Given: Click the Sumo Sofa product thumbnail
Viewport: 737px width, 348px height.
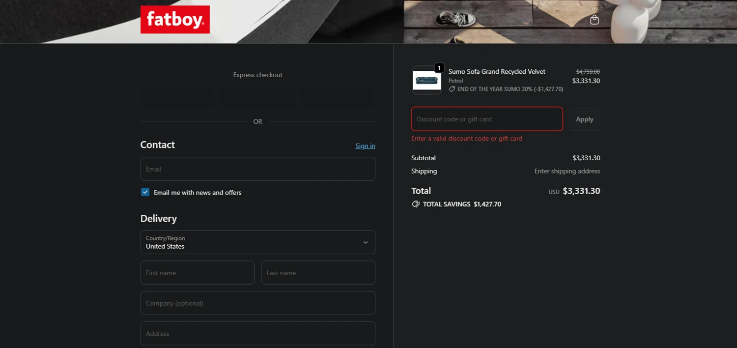Looking at the screenshot, I should (426, 80).
